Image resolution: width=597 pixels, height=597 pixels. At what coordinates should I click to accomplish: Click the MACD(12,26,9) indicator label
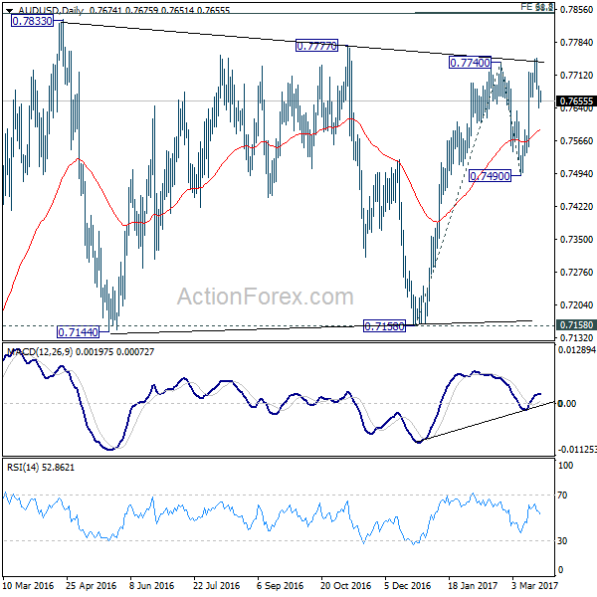[40, 352]
